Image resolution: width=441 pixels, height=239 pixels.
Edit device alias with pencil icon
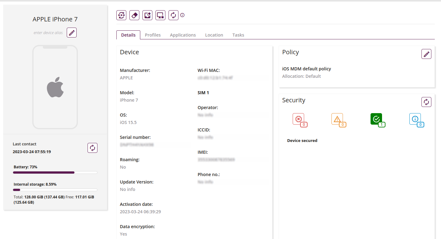point(72,33)
